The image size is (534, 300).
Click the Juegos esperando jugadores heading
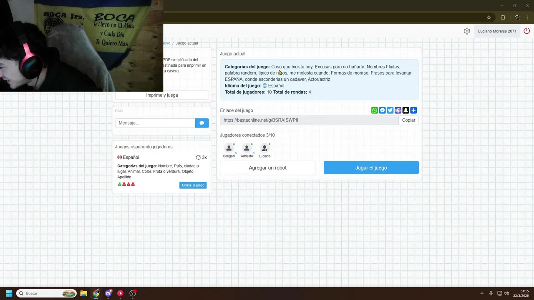click(144, 147)
